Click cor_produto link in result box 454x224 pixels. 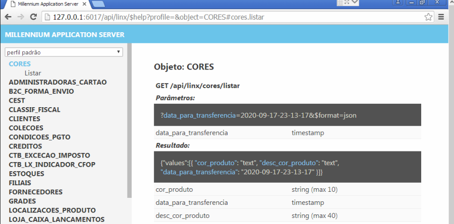tap(216, 163)
